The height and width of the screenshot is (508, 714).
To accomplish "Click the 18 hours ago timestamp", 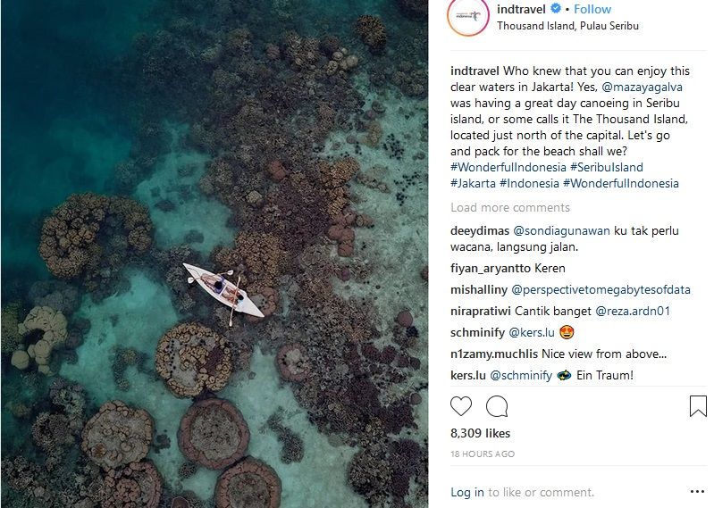I will tap(483, 454).
